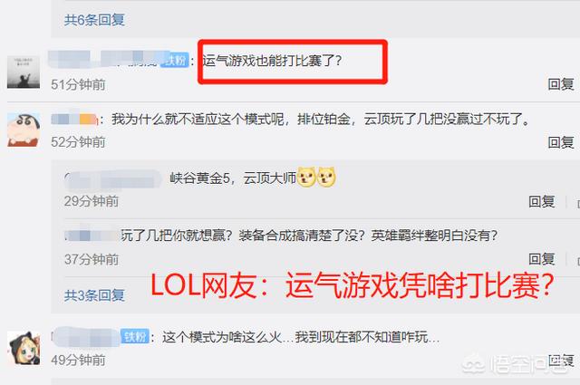
Task: Click the comment text 运气游戏也能打比赛了?
Action: pos(272,61)
